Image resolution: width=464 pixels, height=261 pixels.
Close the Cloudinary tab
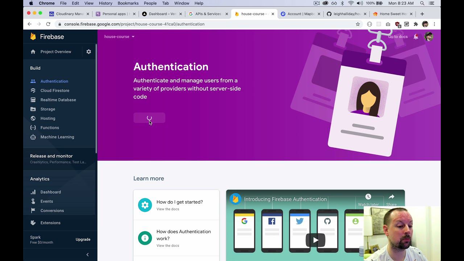(x=88, y=14)
